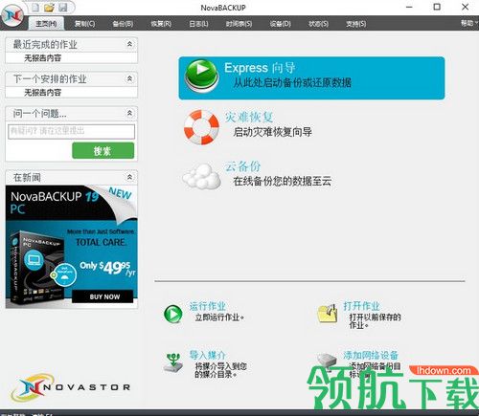Viewport: 479px width, 416px height.
Task: Focus the question search input field
Action: 71,131
